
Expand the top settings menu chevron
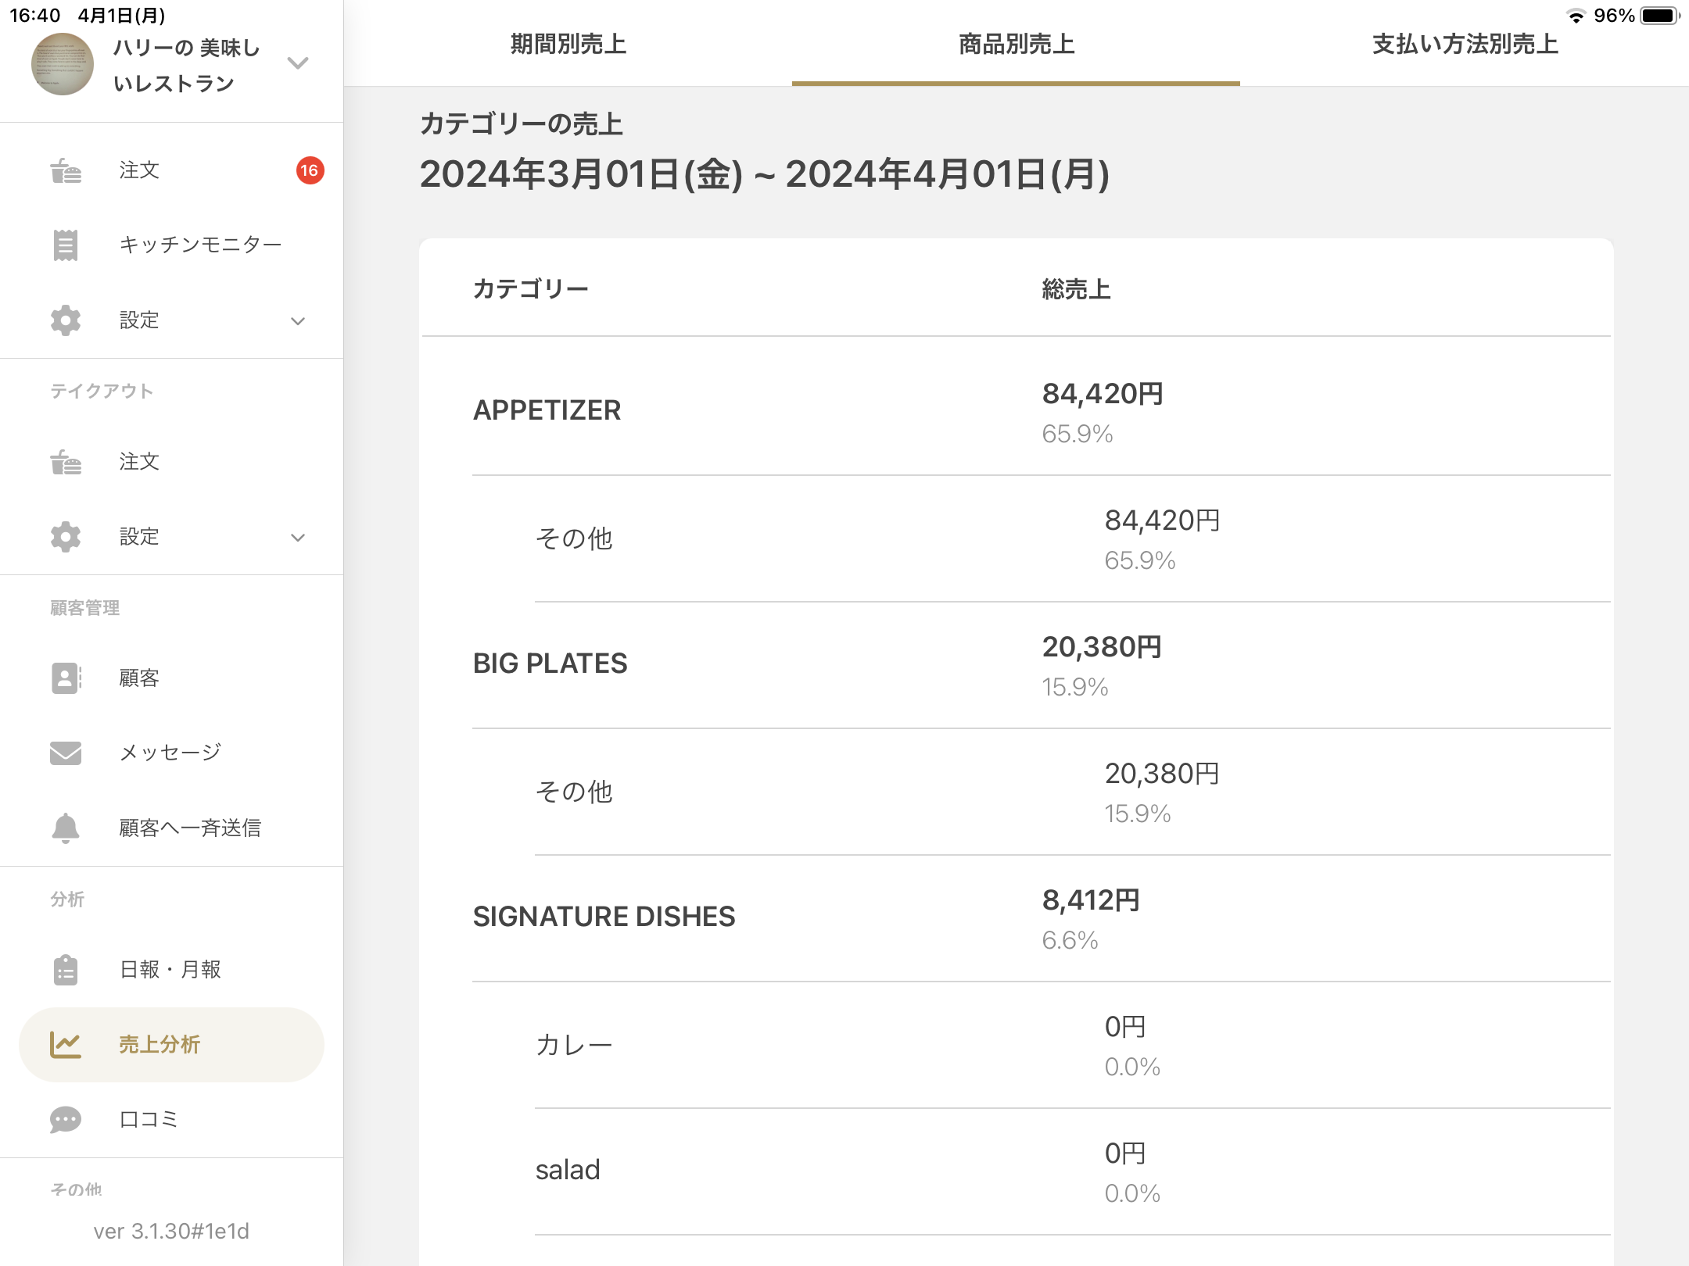pyautogui.click(x=298, y=321)
